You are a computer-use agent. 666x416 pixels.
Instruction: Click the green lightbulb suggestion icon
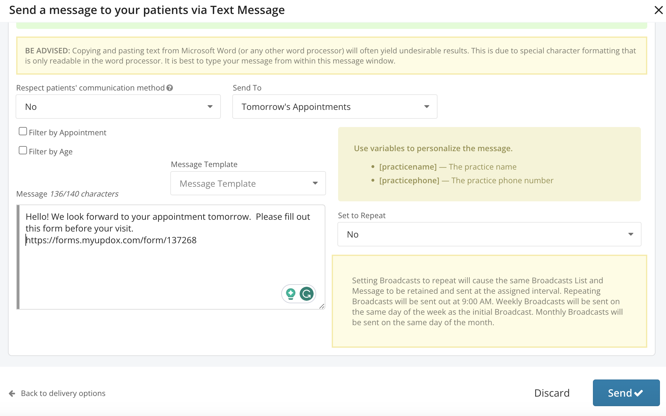coord(290,294)
